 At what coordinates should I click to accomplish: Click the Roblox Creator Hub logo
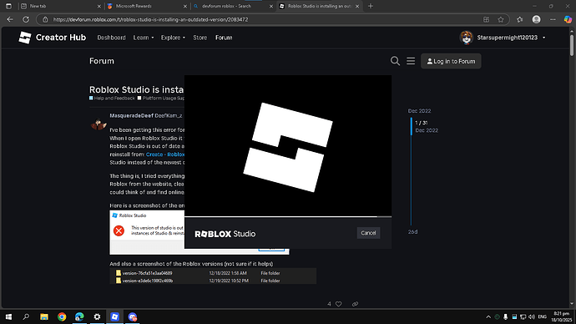pyautogui.click(x=52, y=38)
